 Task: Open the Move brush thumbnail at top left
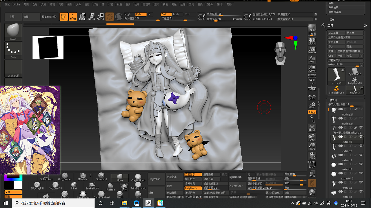[13, 32]
